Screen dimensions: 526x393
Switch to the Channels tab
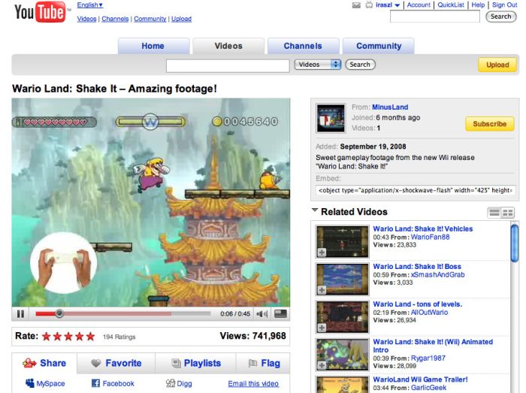point(303,46)
